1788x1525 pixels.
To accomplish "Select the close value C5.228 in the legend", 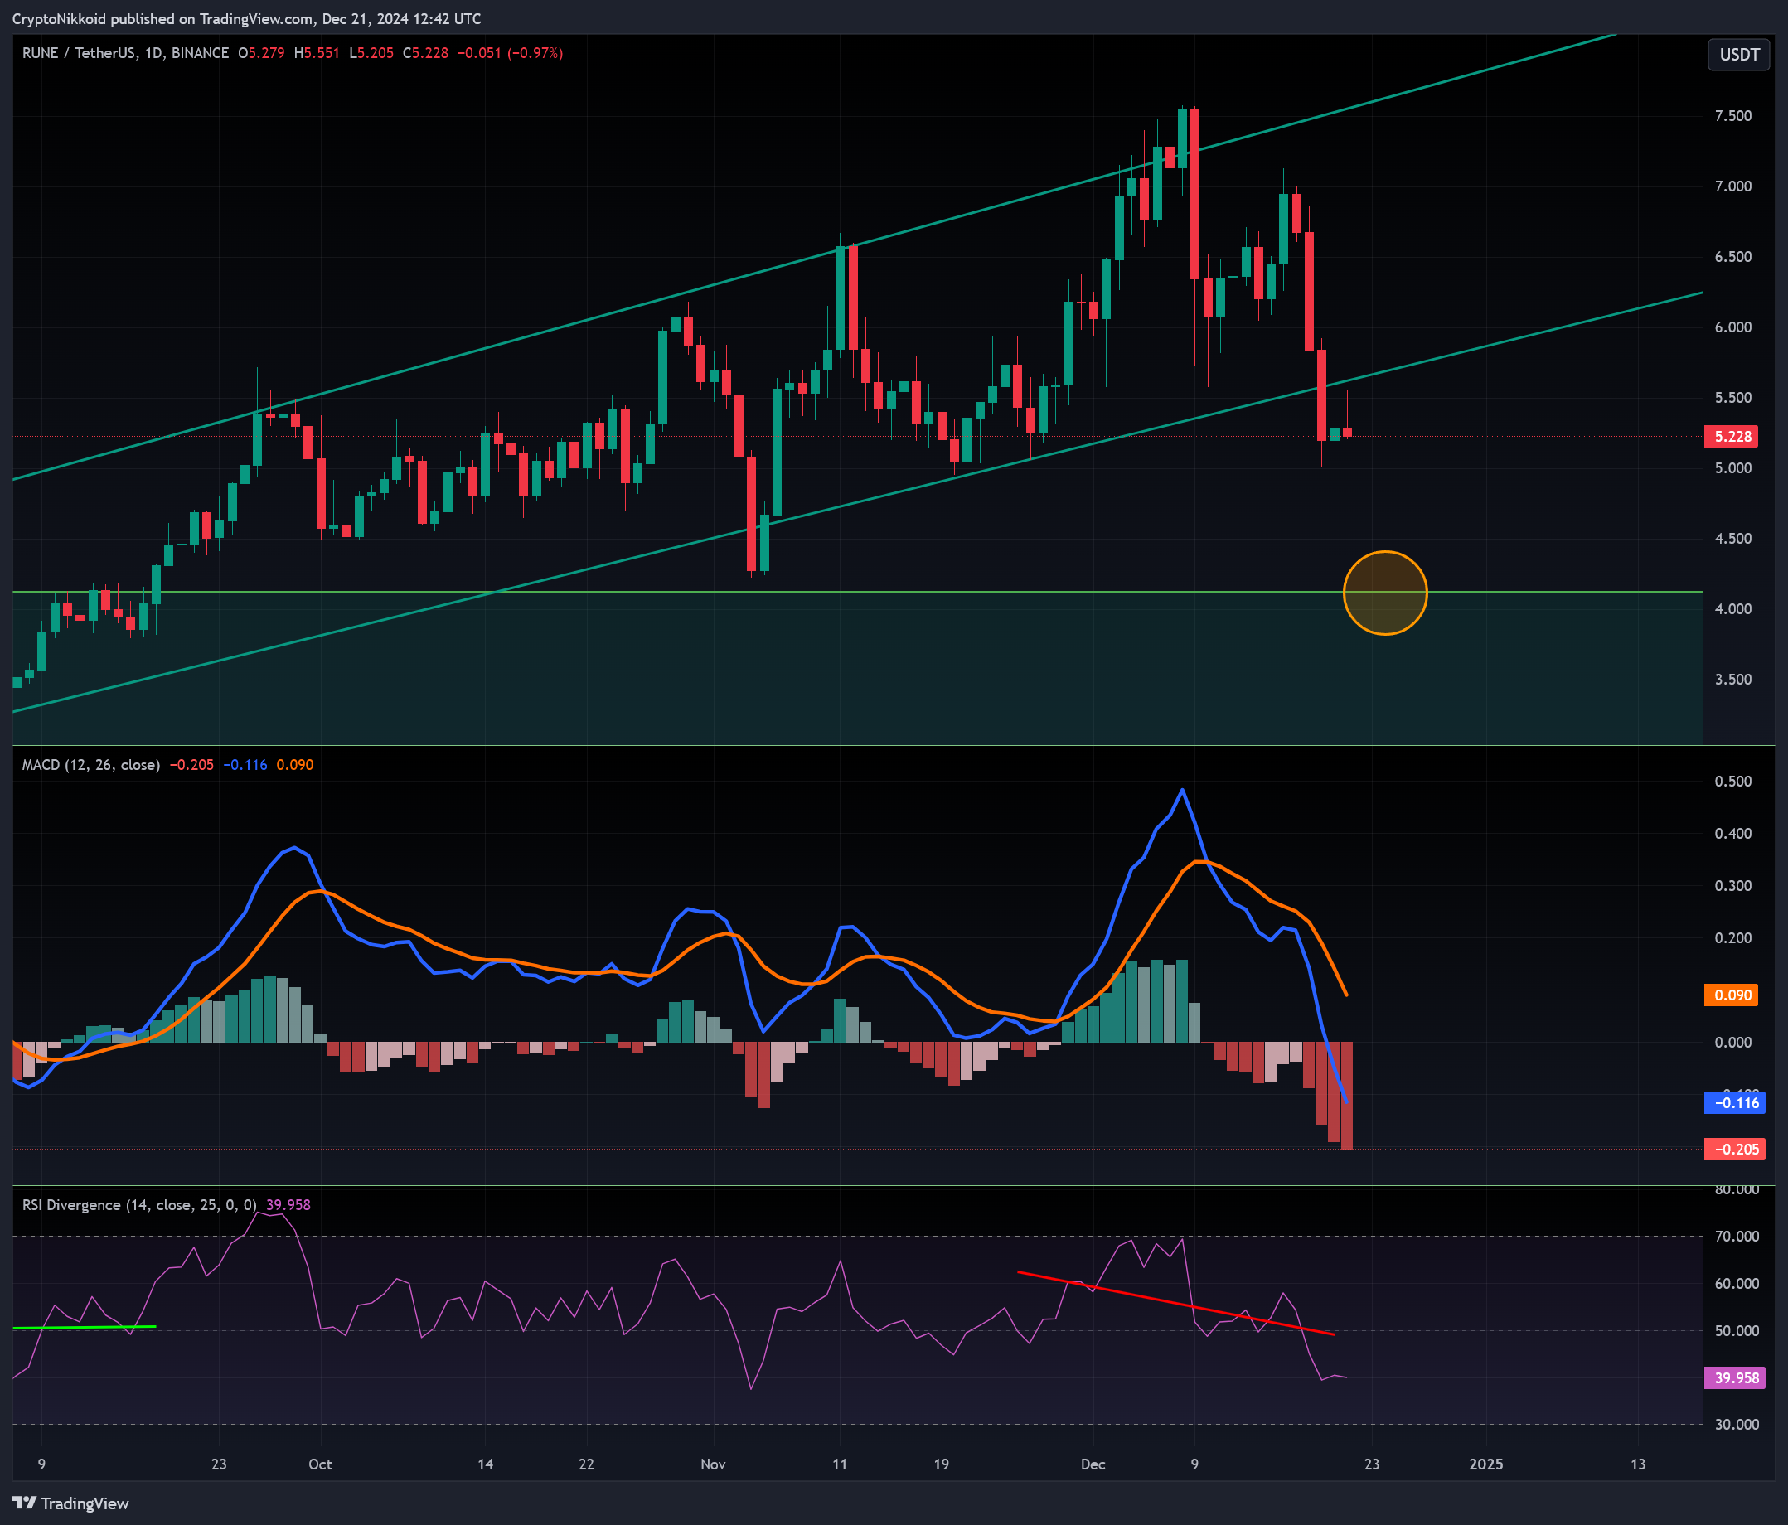I will (425, 53).
